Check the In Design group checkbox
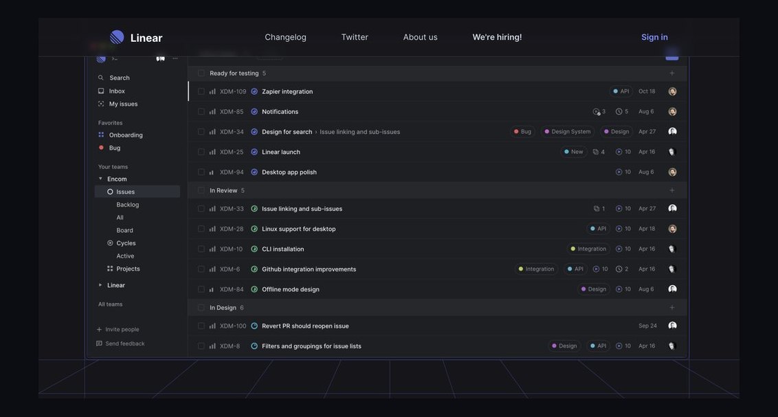This screenshot has width=778, height=417. 201,307
